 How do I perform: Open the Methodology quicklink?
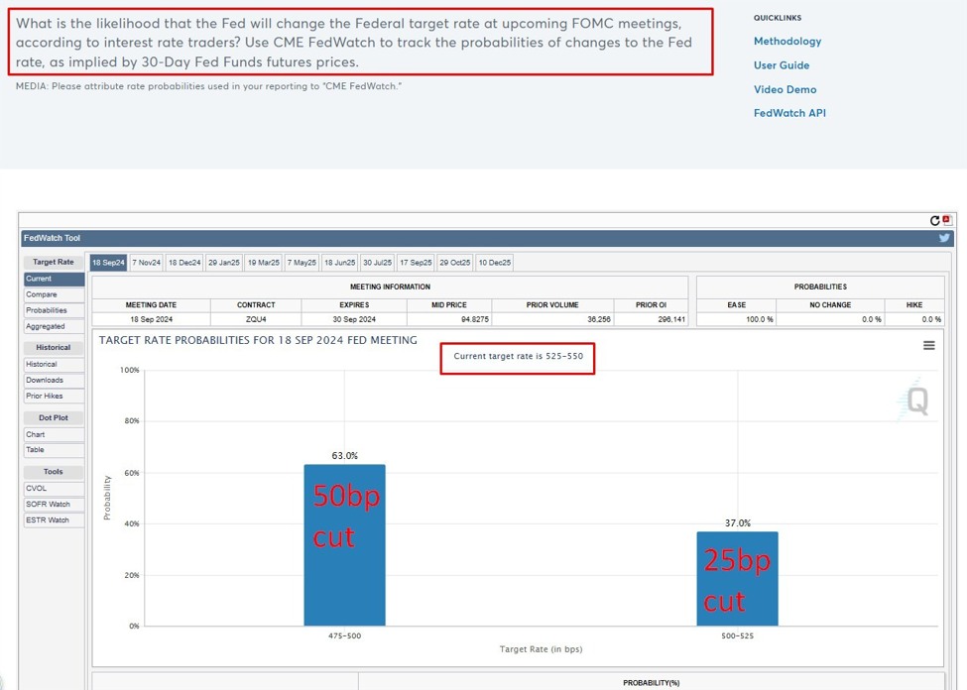point(787,42)
